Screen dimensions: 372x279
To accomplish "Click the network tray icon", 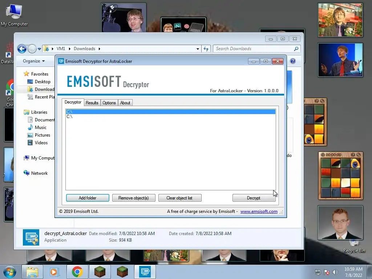I will tap(318, 272).
